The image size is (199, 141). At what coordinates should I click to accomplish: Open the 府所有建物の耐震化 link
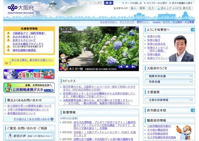tap(24, 50)
